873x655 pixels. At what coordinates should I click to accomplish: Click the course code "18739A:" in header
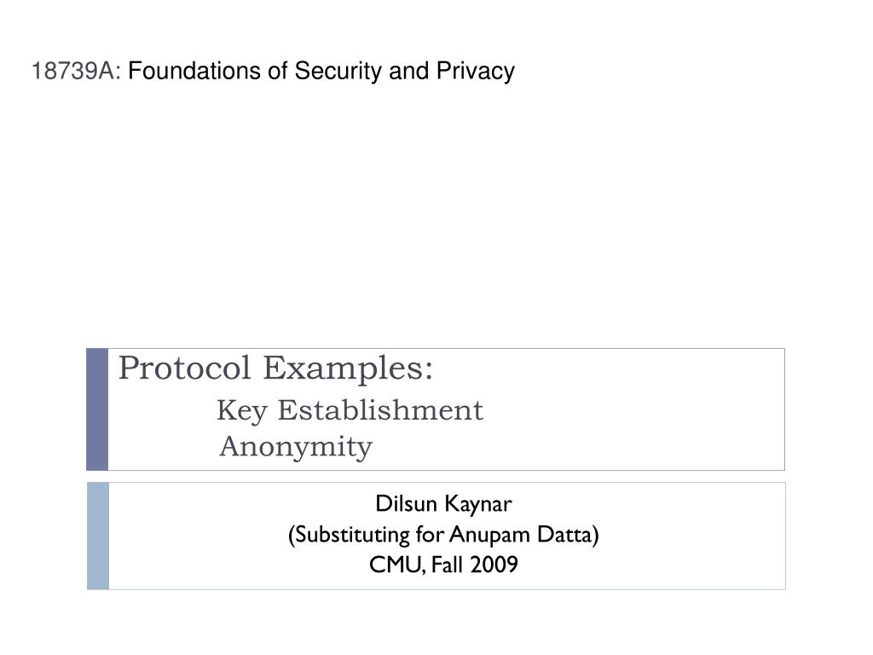click(x=76, y=72)
